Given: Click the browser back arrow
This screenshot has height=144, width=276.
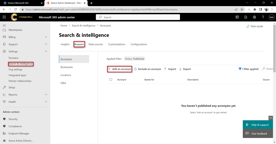Looking at the screenshot, I should [x=4, y=9].
